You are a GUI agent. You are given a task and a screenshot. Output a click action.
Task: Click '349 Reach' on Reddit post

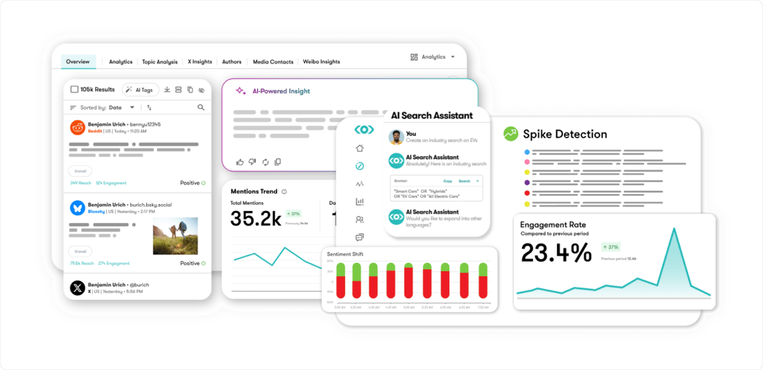80,183
